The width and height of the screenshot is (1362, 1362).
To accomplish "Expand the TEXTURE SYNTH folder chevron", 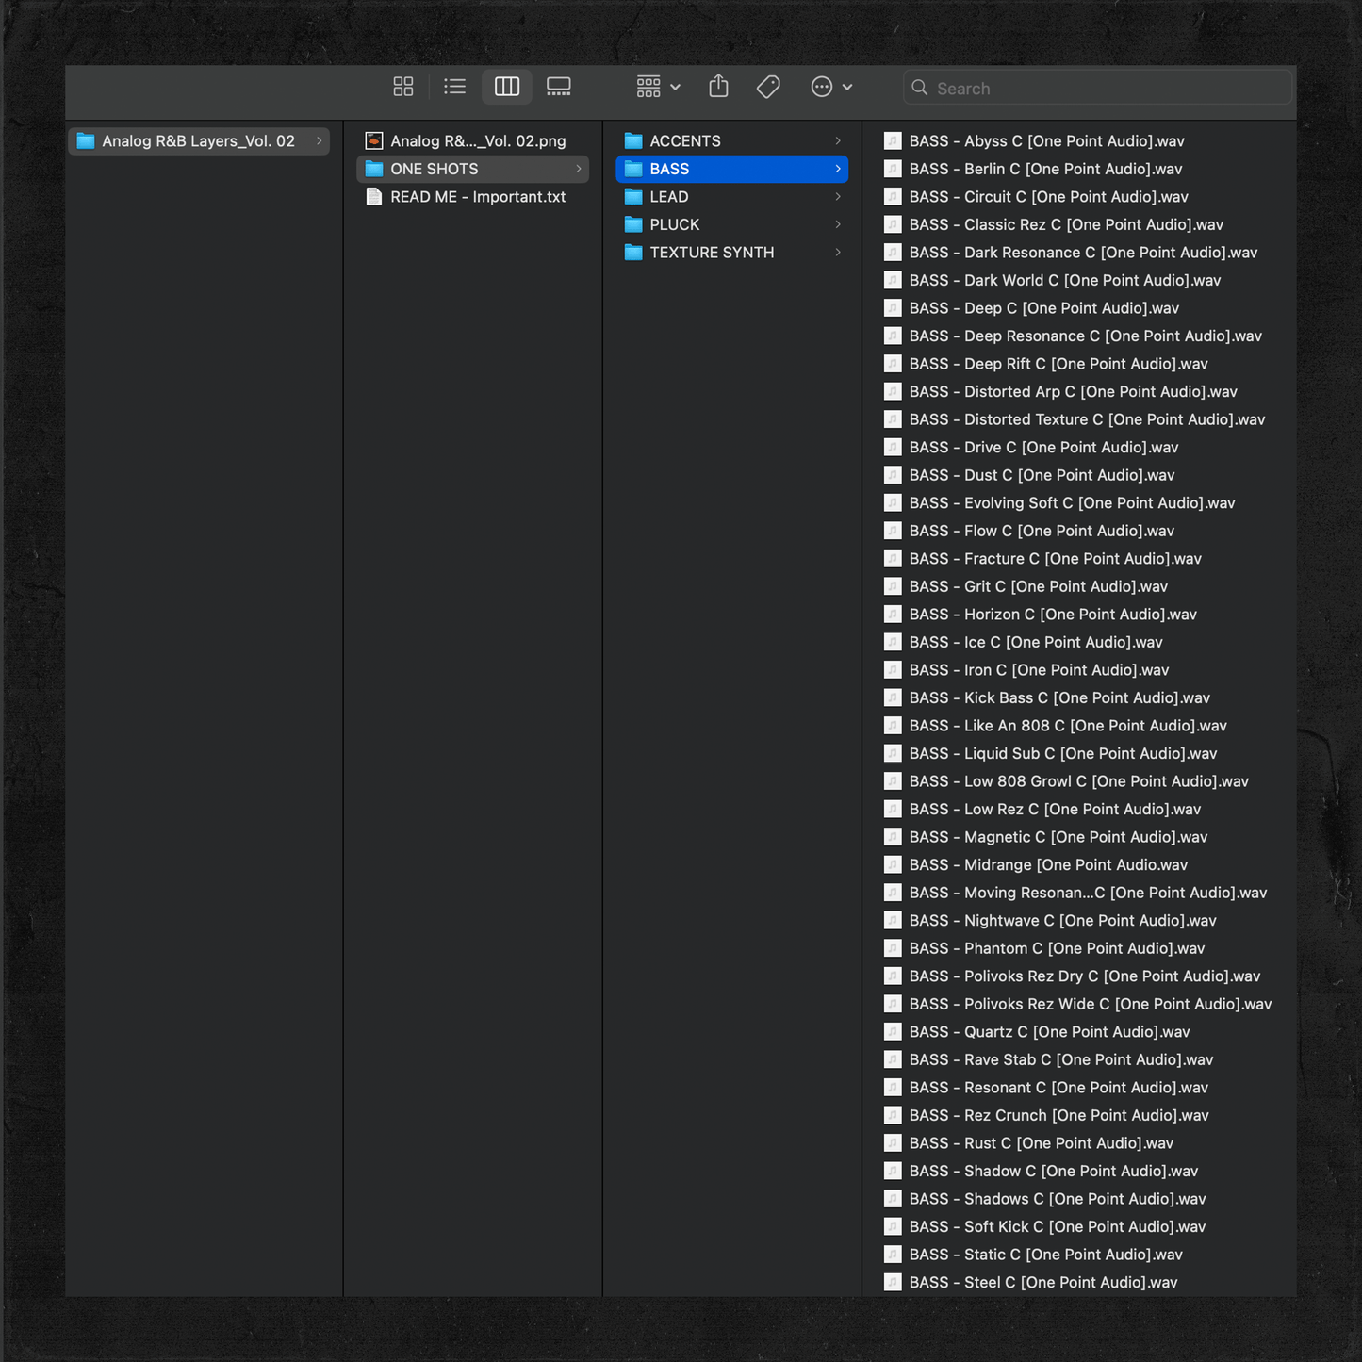I will [x=837, y=253].
